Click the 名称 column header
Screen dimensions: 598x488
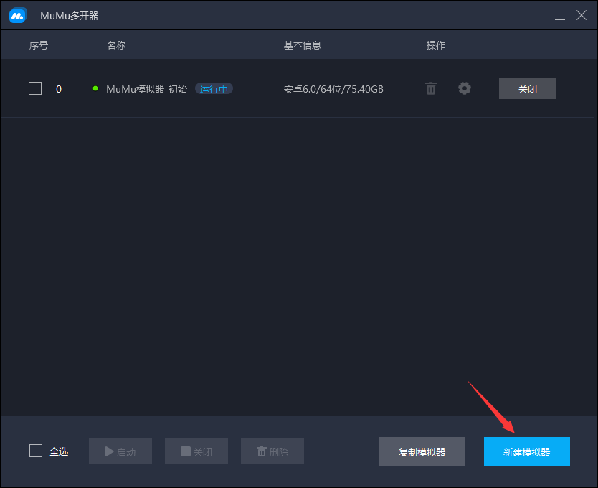click(x=115, y=44)
